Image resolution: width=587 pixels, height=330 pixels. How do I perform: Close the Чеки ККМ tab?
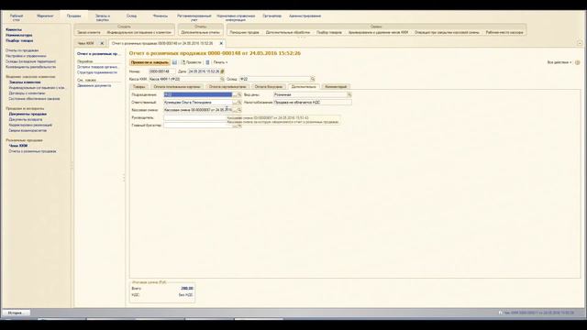(x=102, y=43)
